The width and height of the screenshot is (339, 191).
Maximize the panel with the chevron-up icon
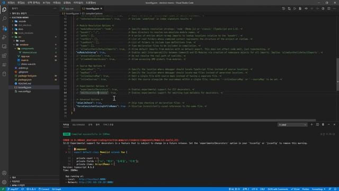(x=329, y=125)
